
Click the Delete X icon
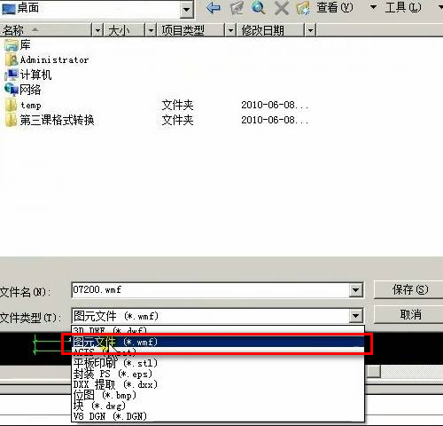[282, 8]
